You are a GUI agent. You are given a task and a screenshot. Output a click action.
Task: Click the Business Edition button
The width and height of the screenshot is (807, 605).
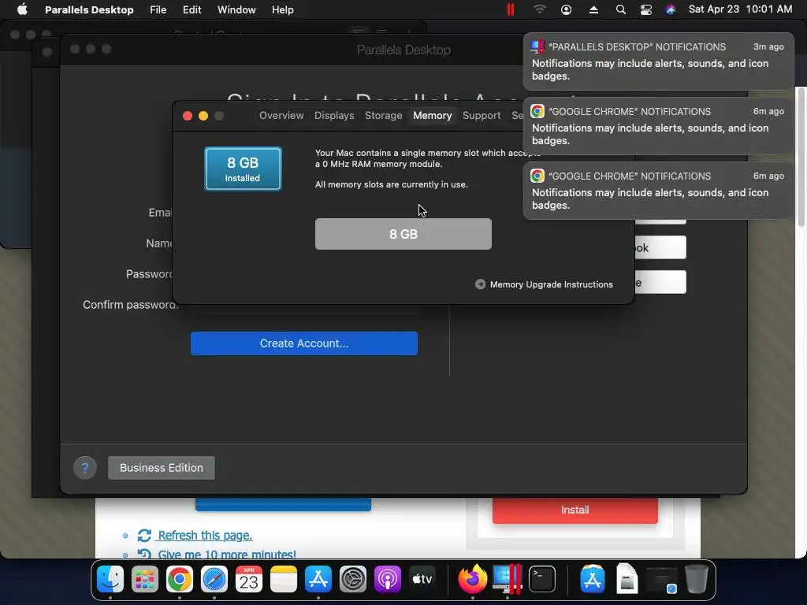(161, 468)
